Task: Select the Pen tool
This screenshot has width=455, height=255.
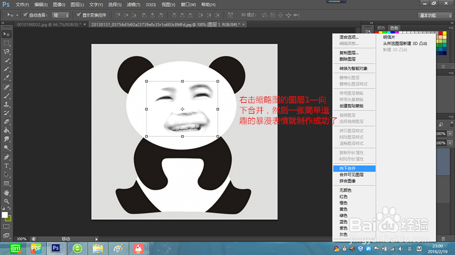Action: point(6,157)
